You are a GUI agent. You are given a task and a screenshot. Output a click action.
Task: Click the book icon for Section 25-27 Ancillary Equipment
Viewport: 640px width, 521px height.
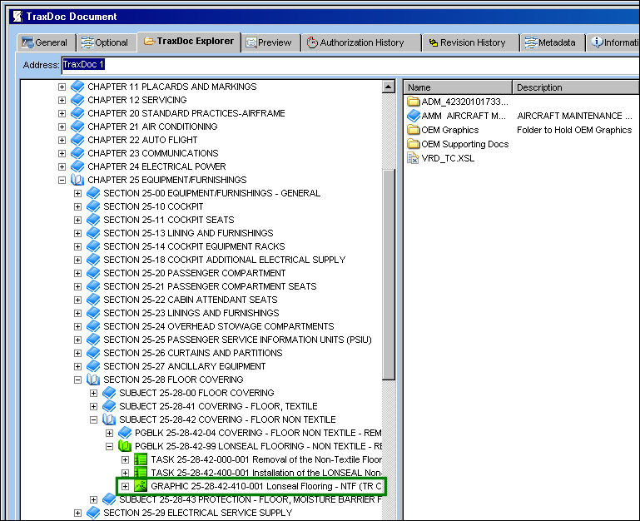[x=93, y=366]
